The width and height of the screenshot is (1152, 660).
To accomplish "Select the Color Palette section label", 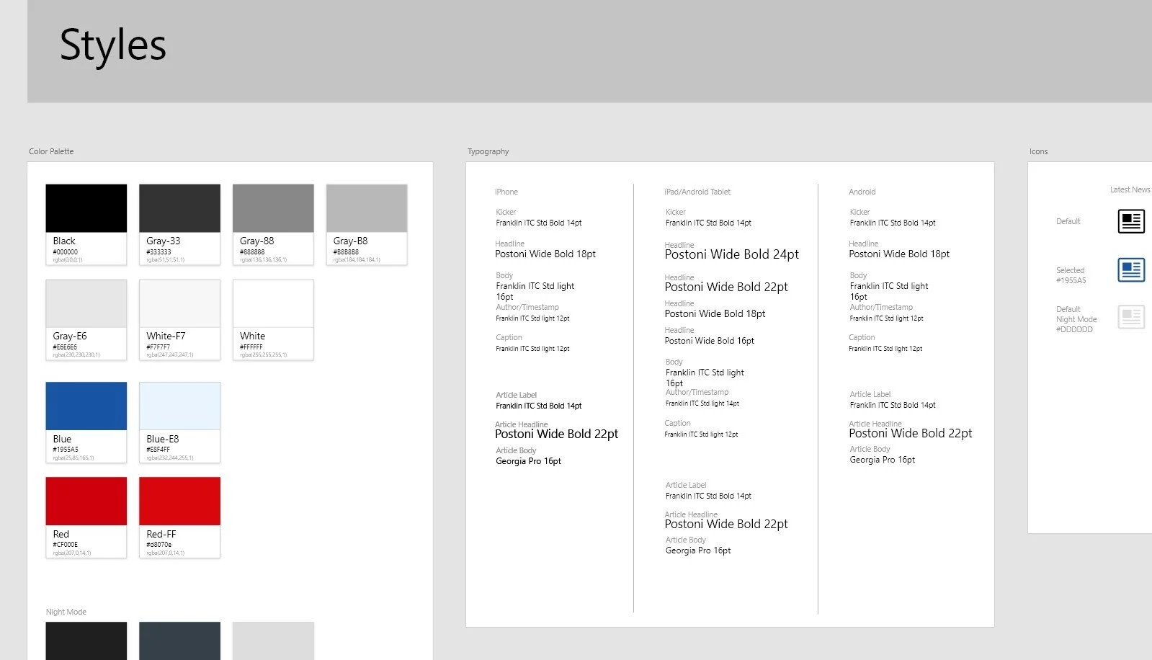I will [51, 151].
